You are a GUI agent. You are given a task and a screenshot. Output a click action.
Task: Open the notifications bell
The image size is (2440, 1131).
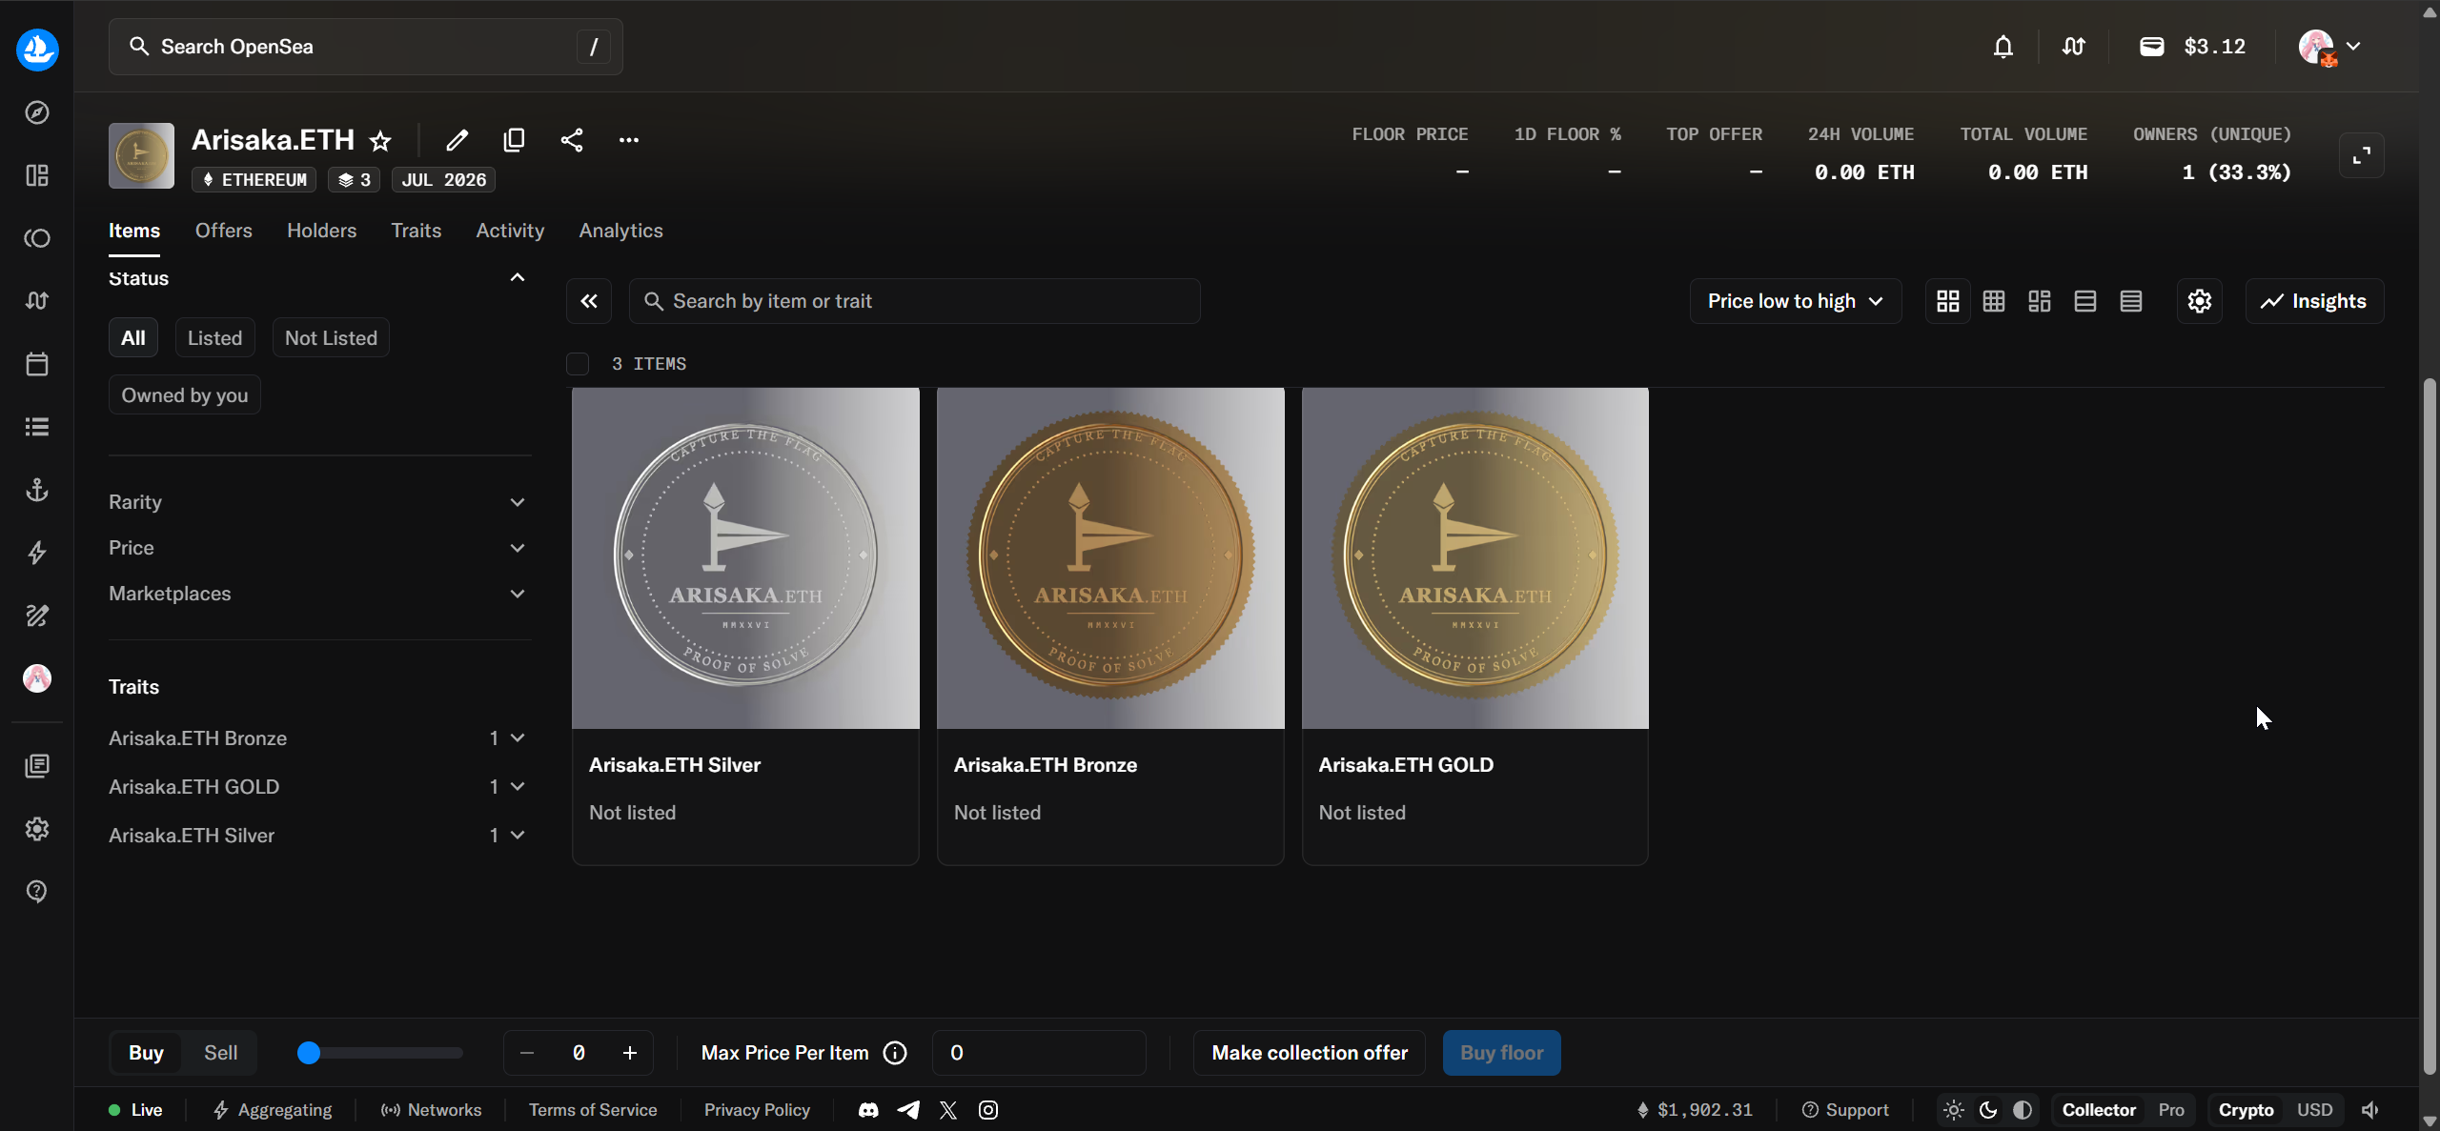[2003, 47]
